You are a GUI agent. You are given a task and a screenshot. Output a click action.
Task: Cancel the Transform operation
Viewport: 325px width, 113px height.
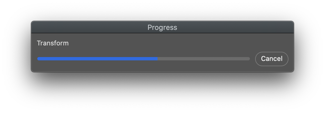point(272,59)
